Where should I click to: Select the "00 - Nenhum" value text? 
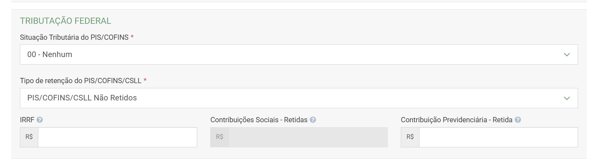(50, 54)
